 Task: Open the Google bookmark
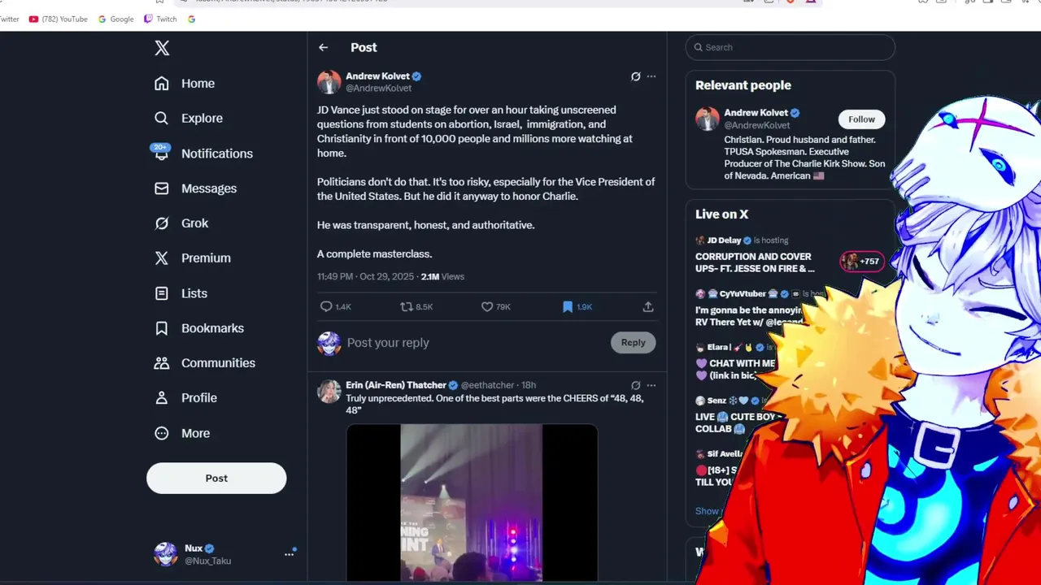pyautogui.click(x=115, y=19)
